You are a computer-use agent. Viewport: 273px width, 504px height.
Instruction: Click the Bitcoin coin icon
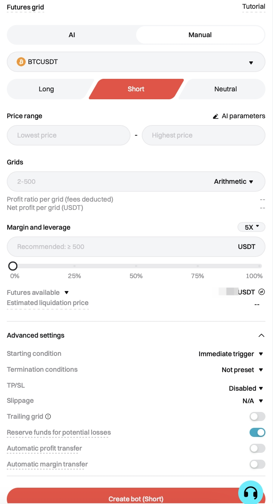21,61
